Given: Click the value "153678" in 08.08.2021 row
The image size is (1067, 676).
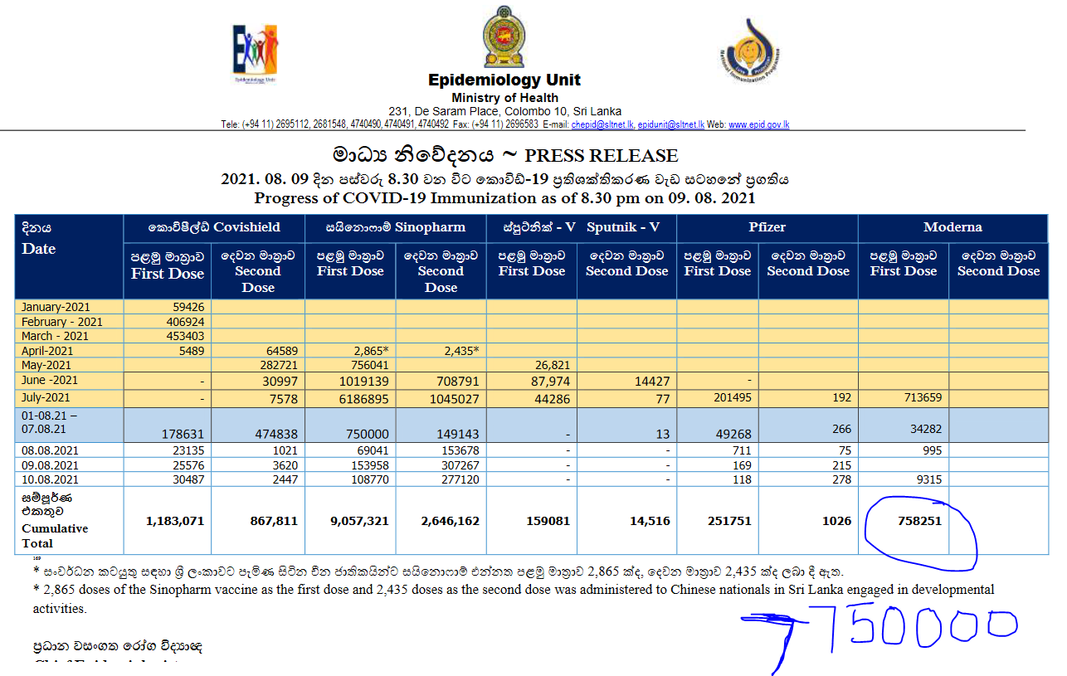Looking at the screenshot, I should click(460, 451).
